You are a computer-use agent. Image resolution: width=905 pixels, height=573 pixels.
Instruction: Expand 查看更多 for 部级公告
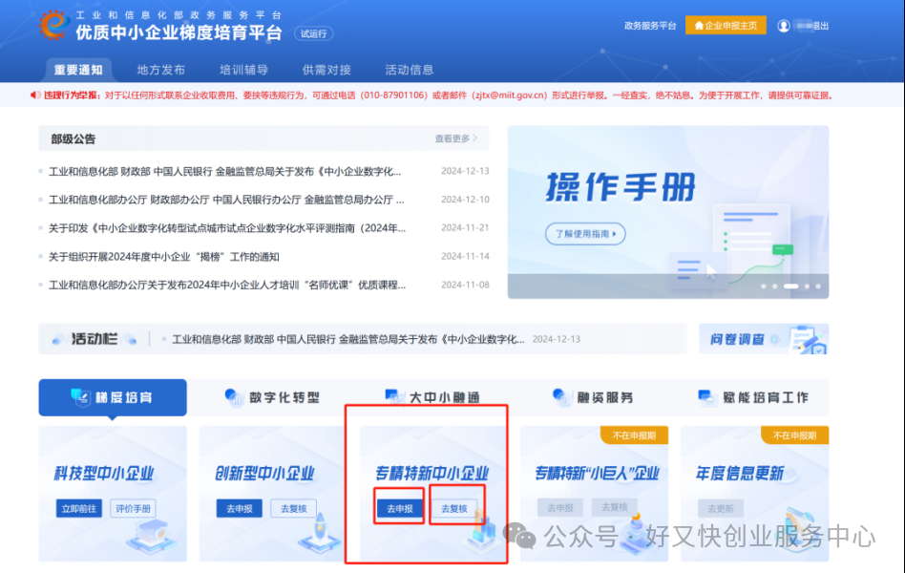[456, 138]
